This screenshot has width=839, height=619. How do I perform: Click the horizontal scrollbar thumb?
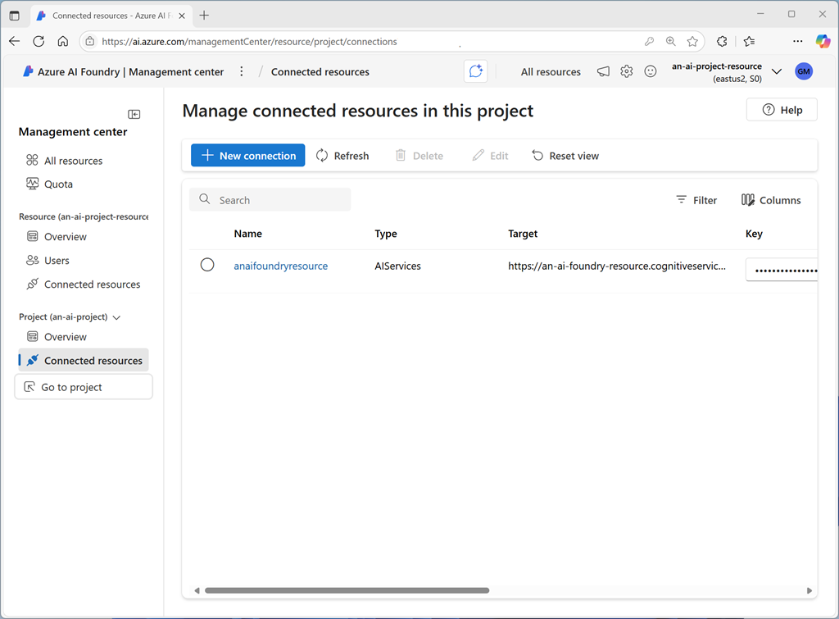coord(347,590)
